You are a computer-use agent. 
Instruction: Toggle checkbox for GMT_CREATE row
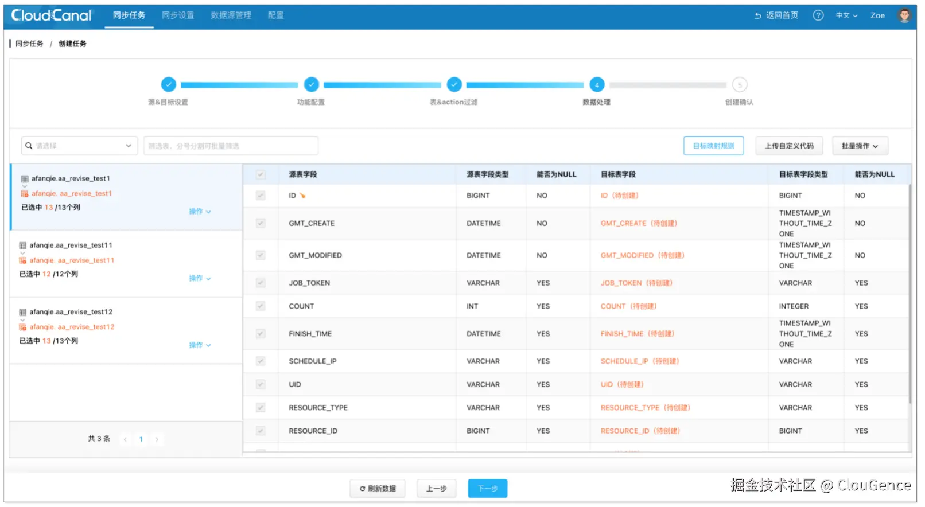tap(261, 224)
